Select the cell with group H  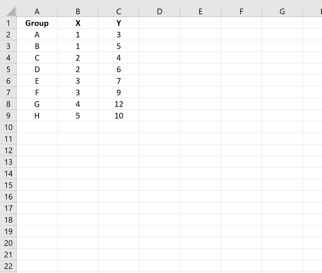tap(37, 115)
